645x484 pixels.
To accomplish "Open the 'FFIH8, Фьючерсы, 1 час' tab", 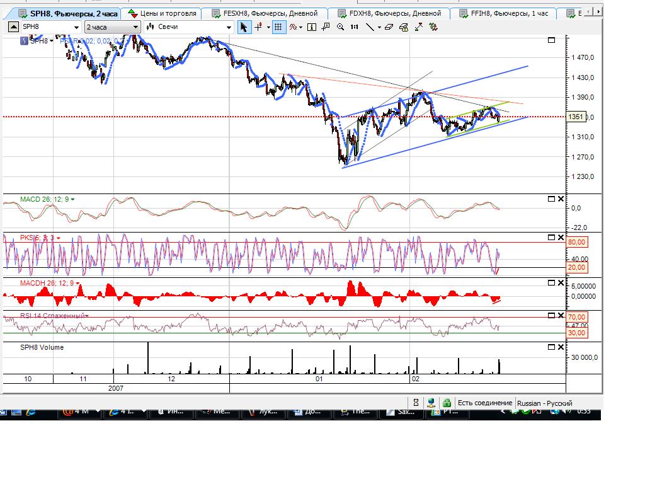I will point(505,14).
